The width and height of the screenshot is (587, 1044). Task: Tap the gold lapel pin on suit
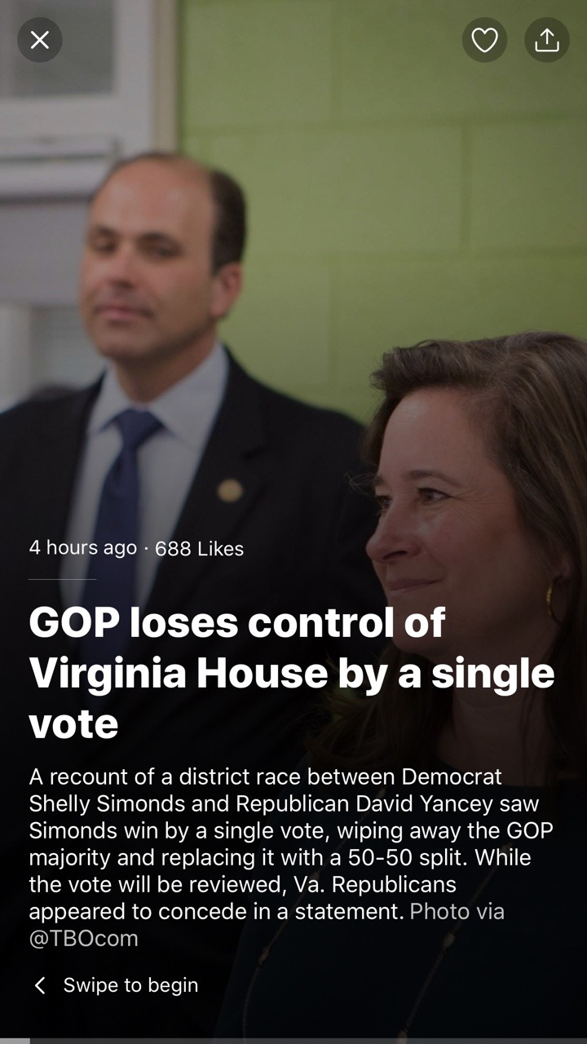point(230,490)
